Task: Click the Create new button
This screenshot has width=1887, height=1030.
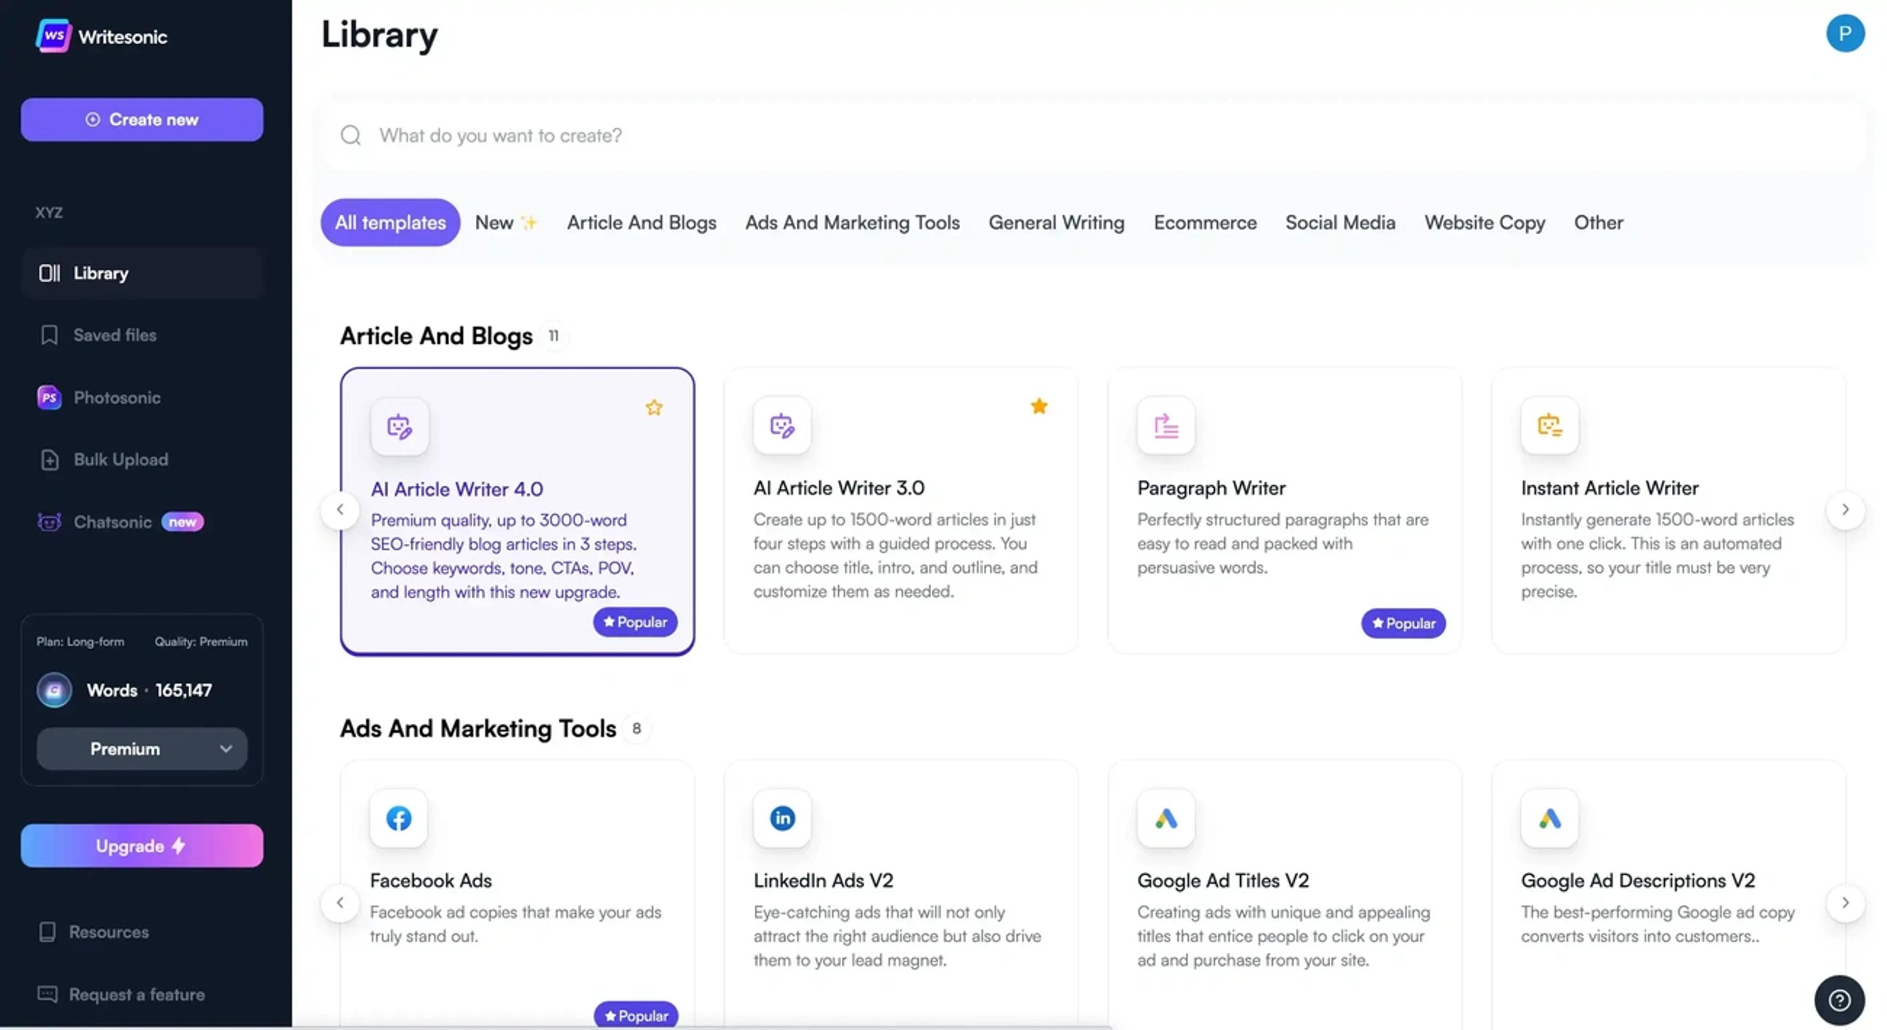Action: (x=142, y=119)
